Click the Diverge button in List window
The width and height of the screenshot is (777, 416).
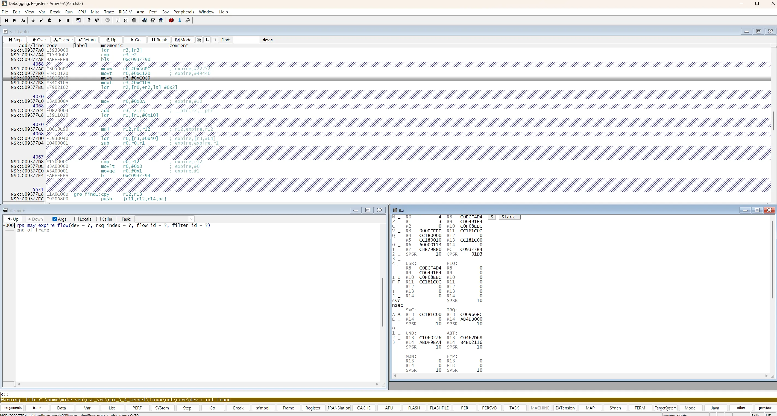pyautogui.click(x=63, y=40)
